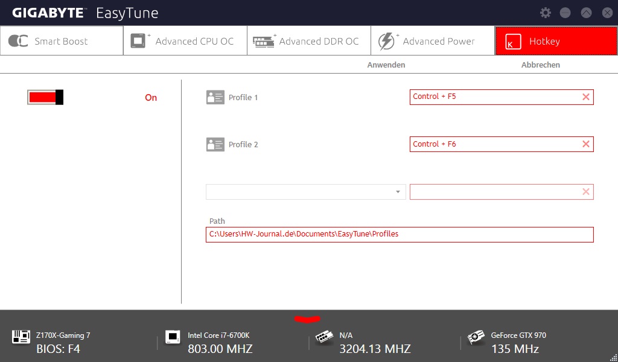The image size is (618, 362).
Task: Close the EasyTune window
Action: (607, 13)
